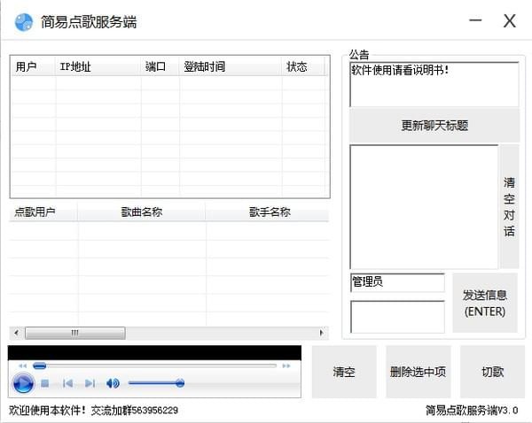Screen dimensions: 532x423
Task: Click the 更新聊天标题 button
Action: pos(434,126)
